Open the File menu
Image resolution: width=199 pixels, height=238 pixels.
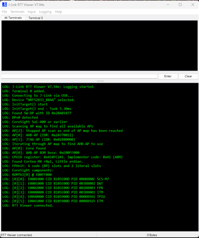point(4,12)
